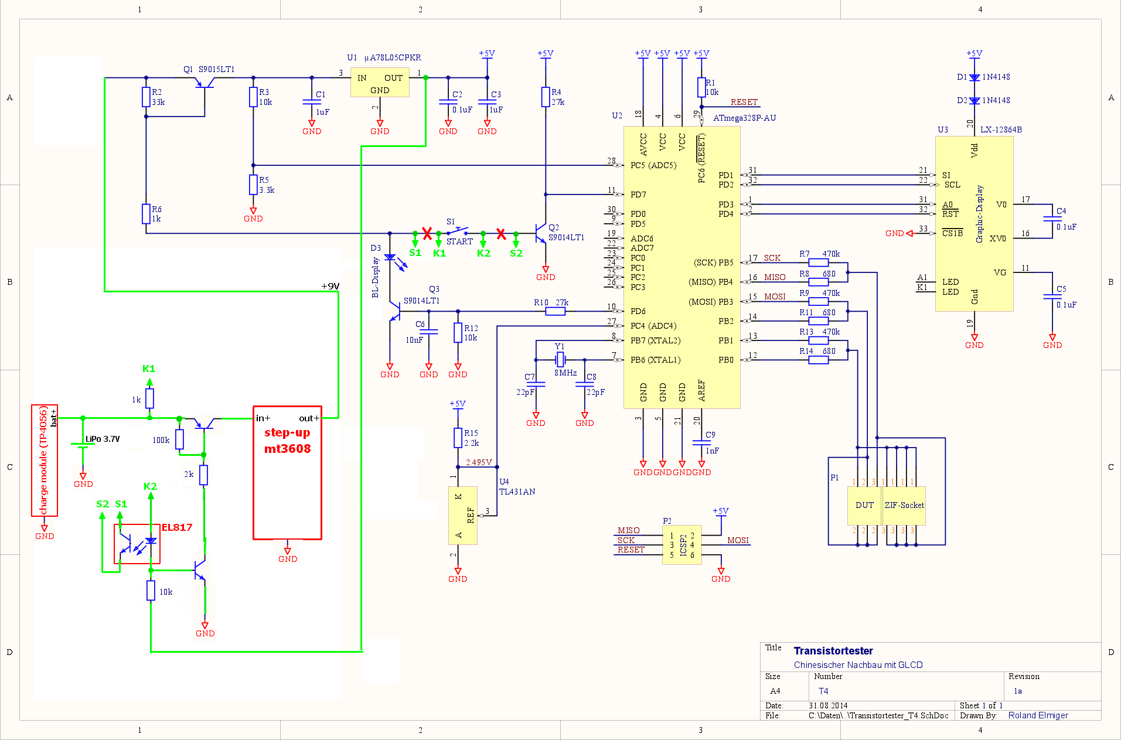Click the 'Sheet 1 of 1' field
This screenshot has height=740, width=1121.
pos(981,705)
